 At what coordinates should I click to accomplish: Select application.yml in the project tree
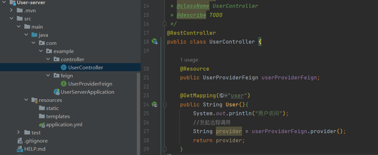64,125
